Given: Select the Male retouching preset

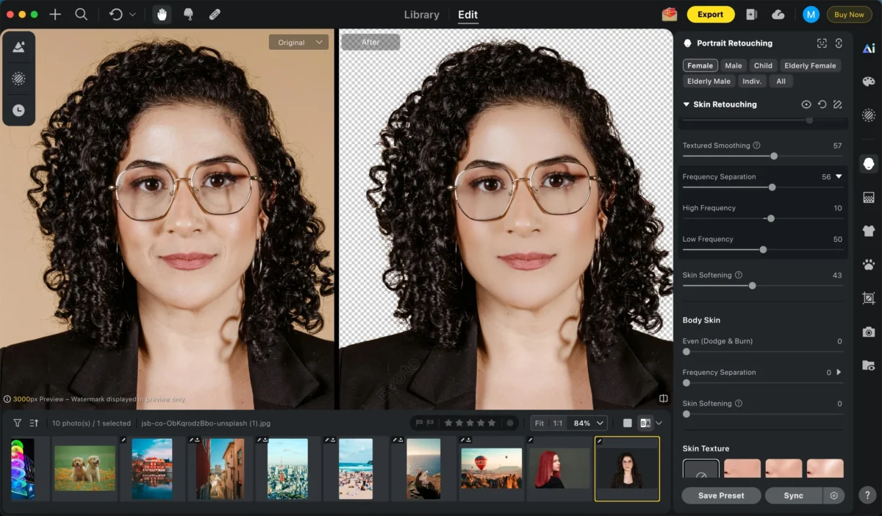Looking at the screenshot, I should 733,65.
